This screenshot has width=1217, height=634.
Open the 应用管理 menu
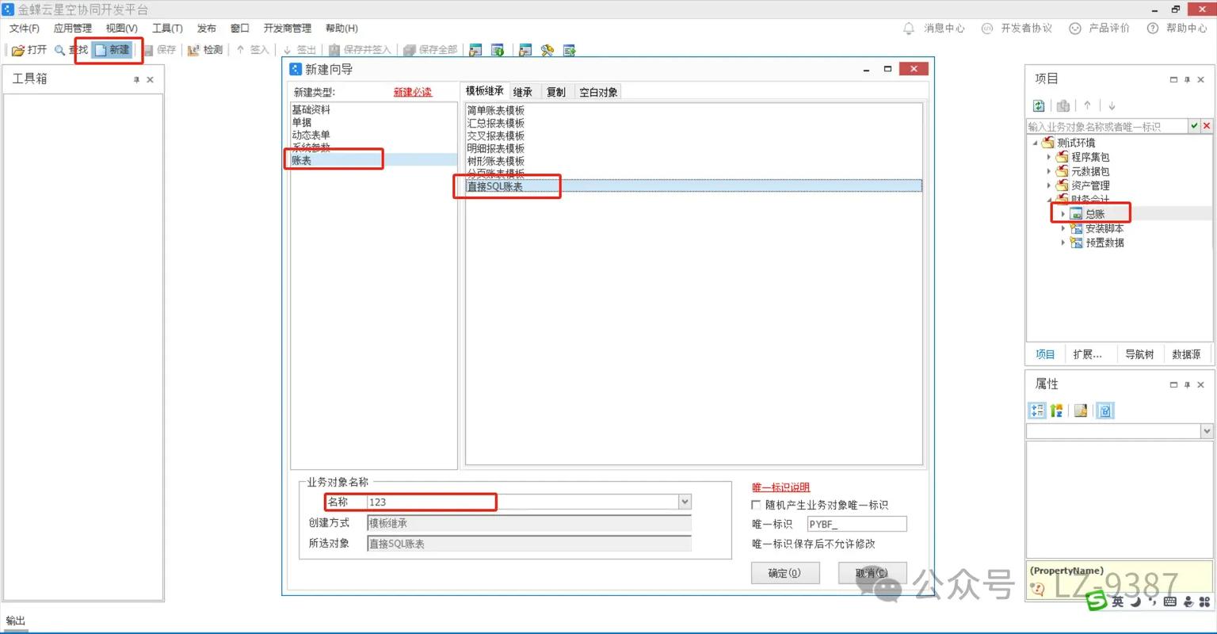[x=73, y=29]
